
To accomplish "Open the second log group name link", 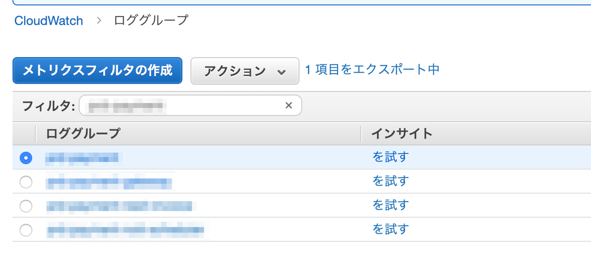I will pyautogui.click(x=109, y=183).
